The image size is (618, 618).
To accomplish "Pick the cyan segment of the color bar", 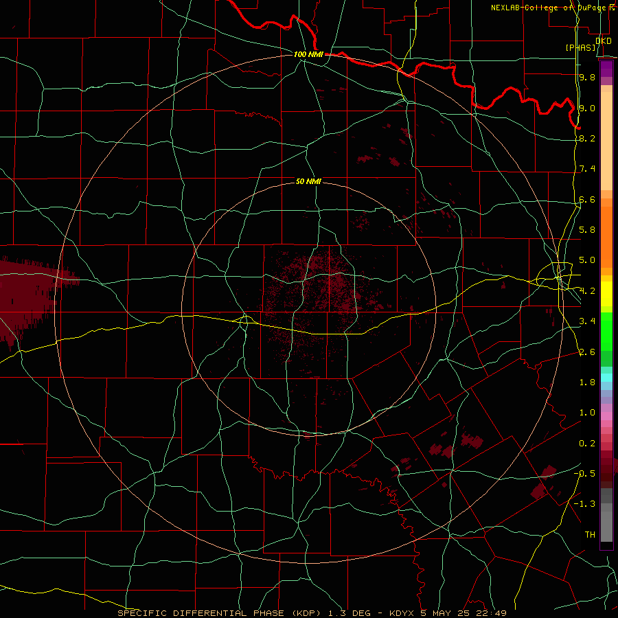I will pos(606,378).
